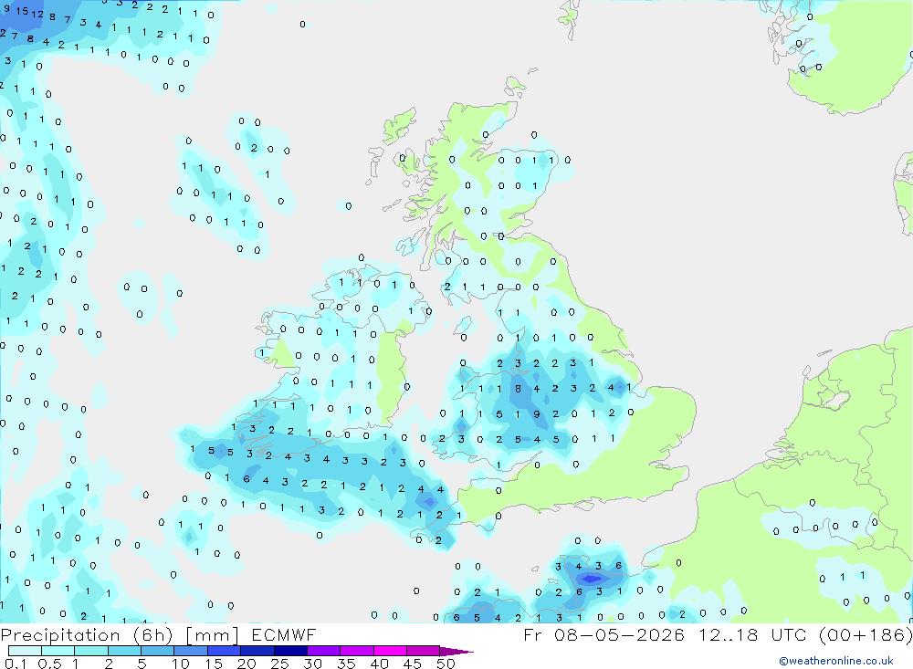Click the "50" legend scale label
The width and height of the screenshot is (913, 669).
446,664
